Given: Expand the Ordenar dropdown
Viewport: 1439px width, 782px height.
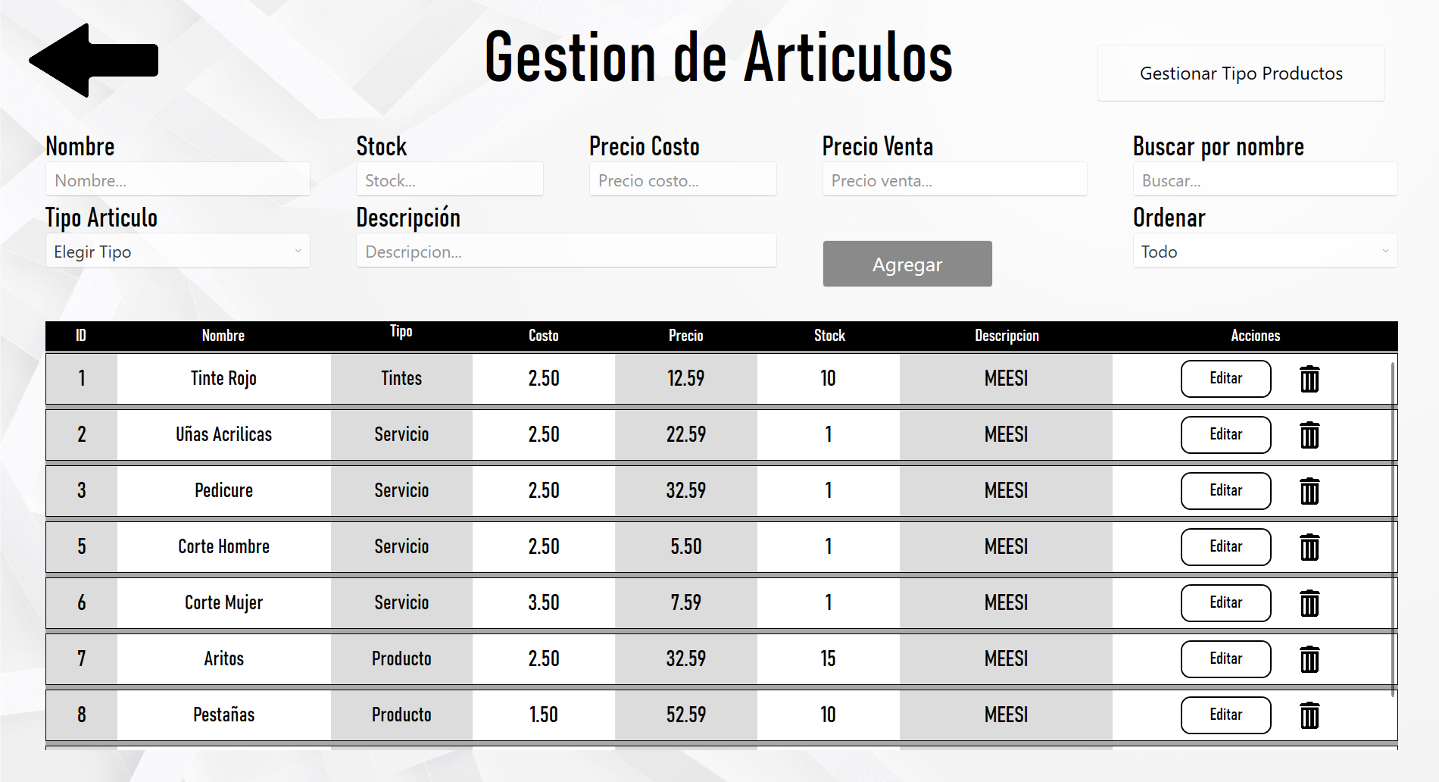Looking at the screenshot, I should (1264, 252).
